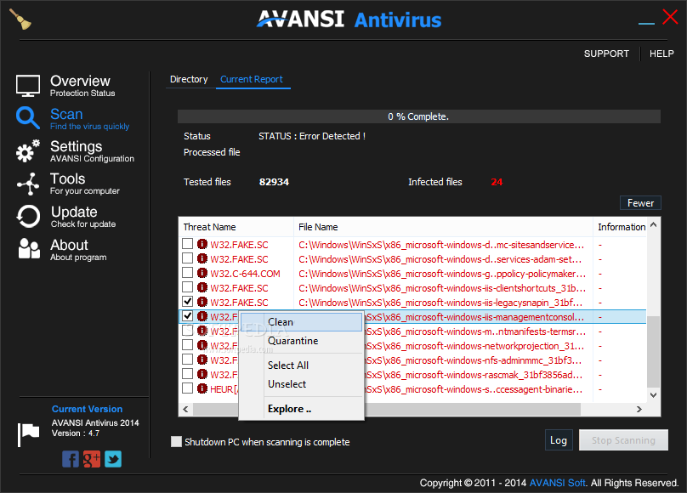This screenshot has height=493, width=687.
Task: Close AVANSI Antivirus with red X
Action: [x=670, y=18]
